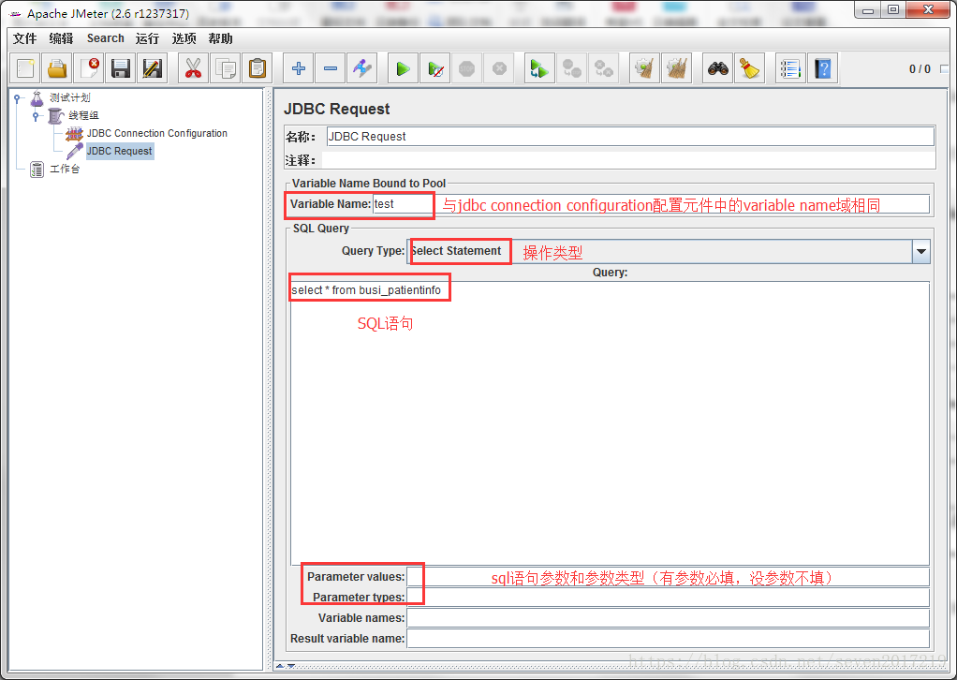Image resolution: width=957 pixels, height=680 pixels.
Task: Collapse all with minus icon
Action: (x=331, y=68)
